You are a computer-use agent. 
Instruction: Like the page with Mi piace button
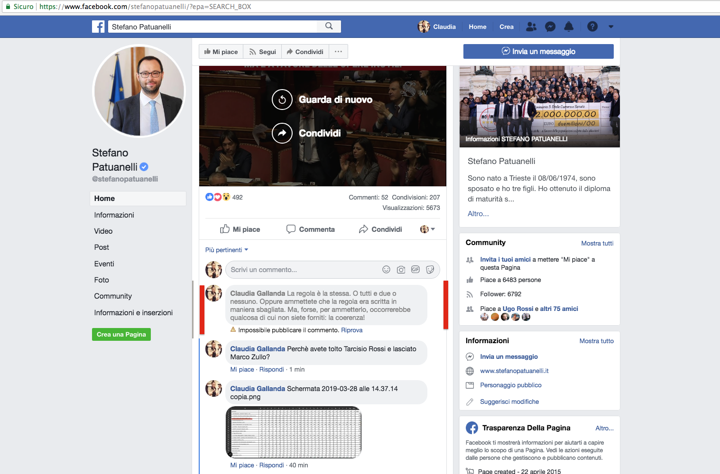coord(221,52)
